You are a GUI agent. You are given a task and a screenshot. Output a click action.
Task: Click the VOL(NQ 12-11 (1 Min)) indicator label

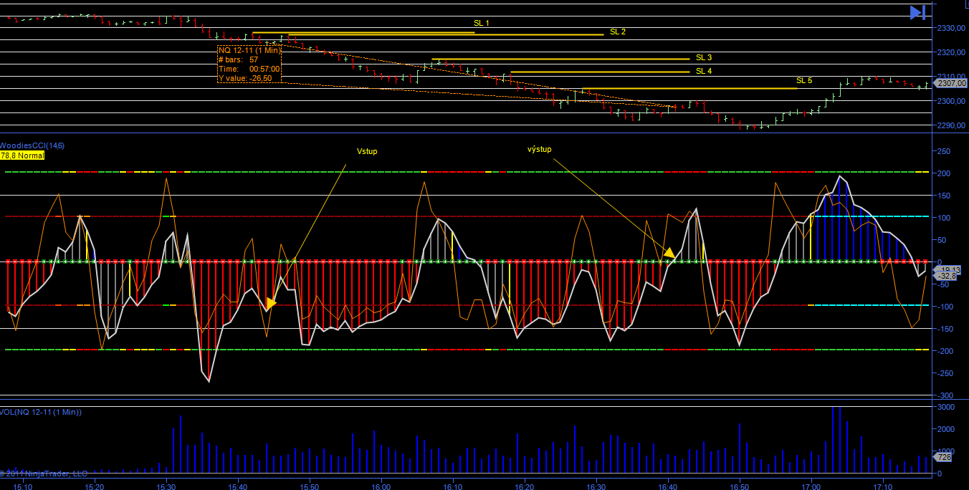click(41, 412)
